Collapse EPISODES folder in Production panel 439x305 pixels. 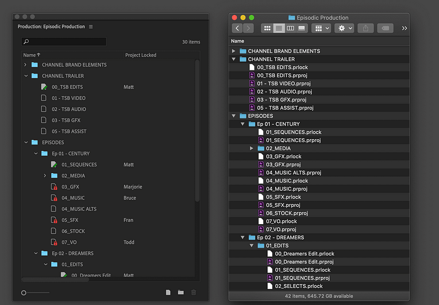(26, 142)
